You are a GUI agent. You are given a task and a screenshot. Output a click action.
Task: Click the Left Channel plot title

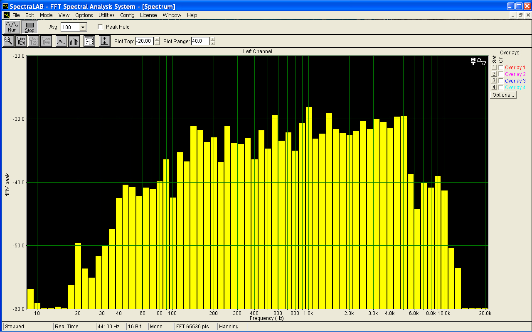click(x=258, y=51)
